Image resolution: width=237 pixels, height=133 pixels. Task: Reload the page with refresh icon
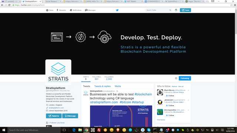pyautogui.click(x=9, y=5)
